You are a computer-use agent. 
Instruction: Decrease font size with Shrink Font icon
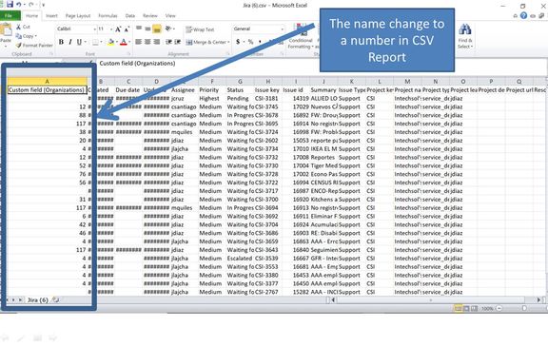(127, 29)
